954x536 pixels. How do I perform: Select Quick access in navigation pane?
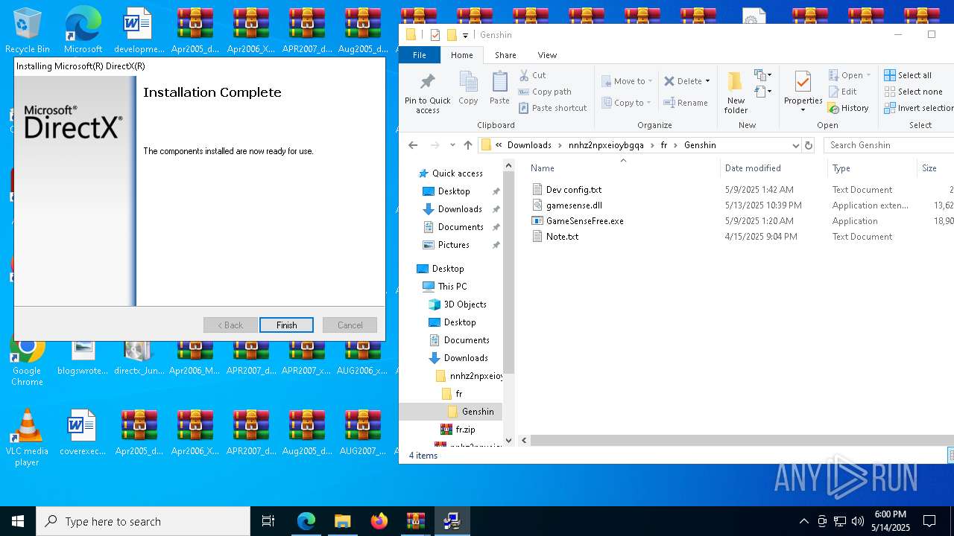(457, 173)
